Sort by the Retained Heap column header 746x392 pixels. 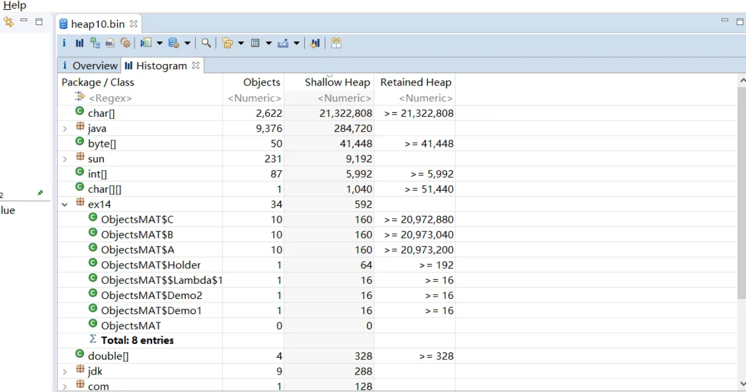416,83
